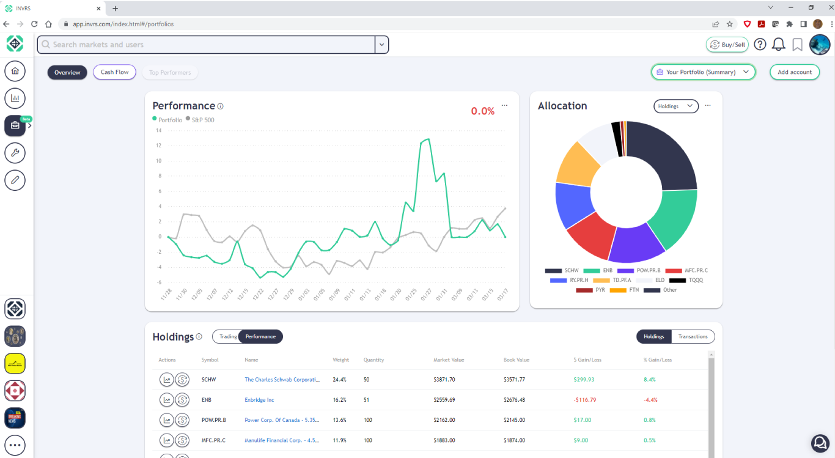The height and width of the screenshot is (458, 835).
Task: Open Performance panel ellipsis menu
Action: (504, 105)
